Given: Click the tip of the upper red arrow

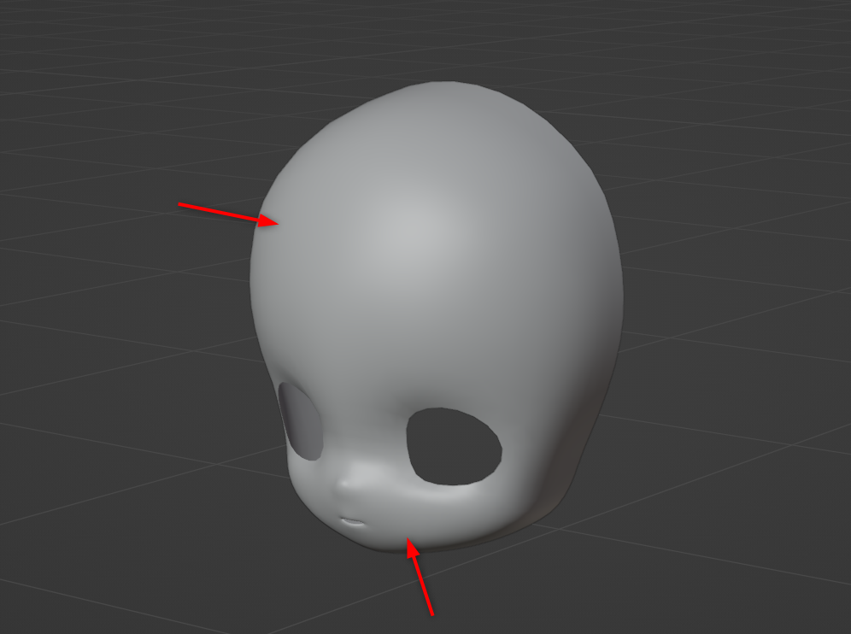Looking at the screenshot, I should (279, 224).
